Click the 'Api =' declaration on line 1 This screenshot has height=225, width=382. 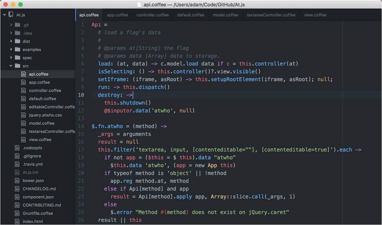coord(99,24)
